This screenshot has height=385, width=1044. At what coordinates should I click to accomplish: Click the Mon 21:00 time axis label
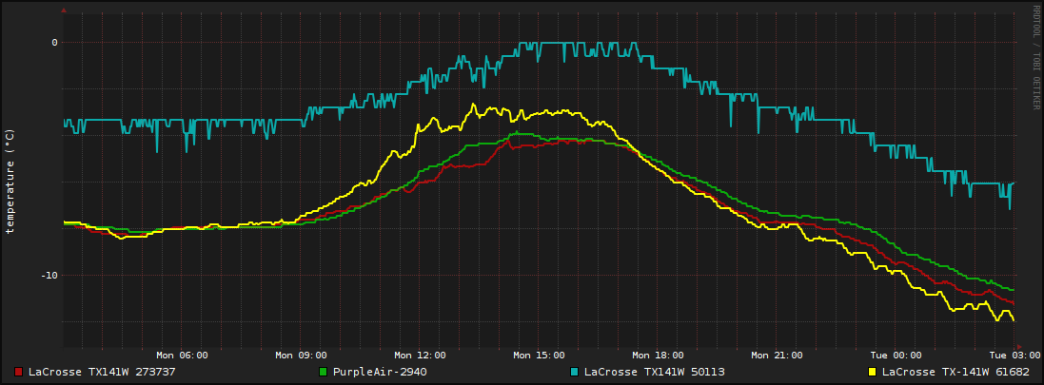[x=777, y=356]
